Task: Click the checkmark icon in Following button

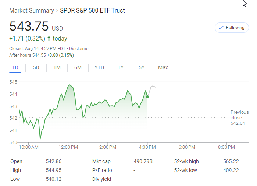Action: tap(221, 28)
